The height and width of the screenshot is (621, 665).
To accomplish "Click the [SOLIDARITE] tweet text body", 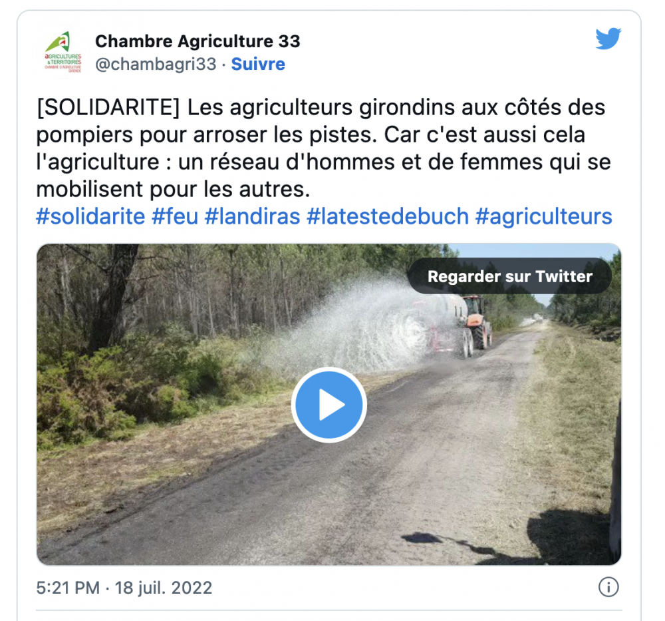I will [x=323, y=148].
